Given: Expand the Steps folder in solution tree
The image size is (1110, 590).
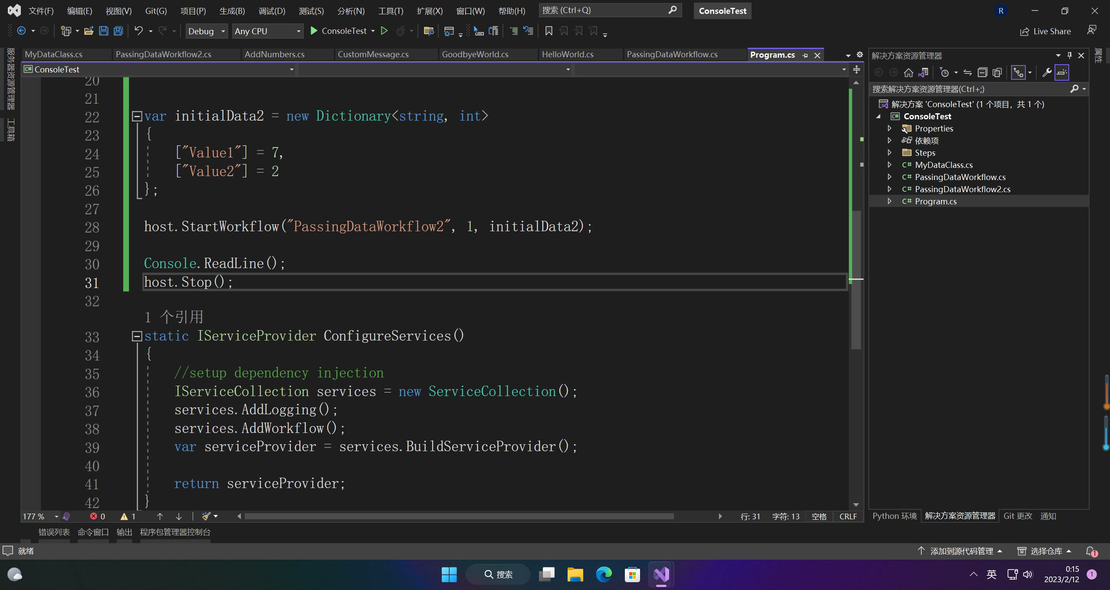Looking at the screenshot, I should click(x=890, y=153).
